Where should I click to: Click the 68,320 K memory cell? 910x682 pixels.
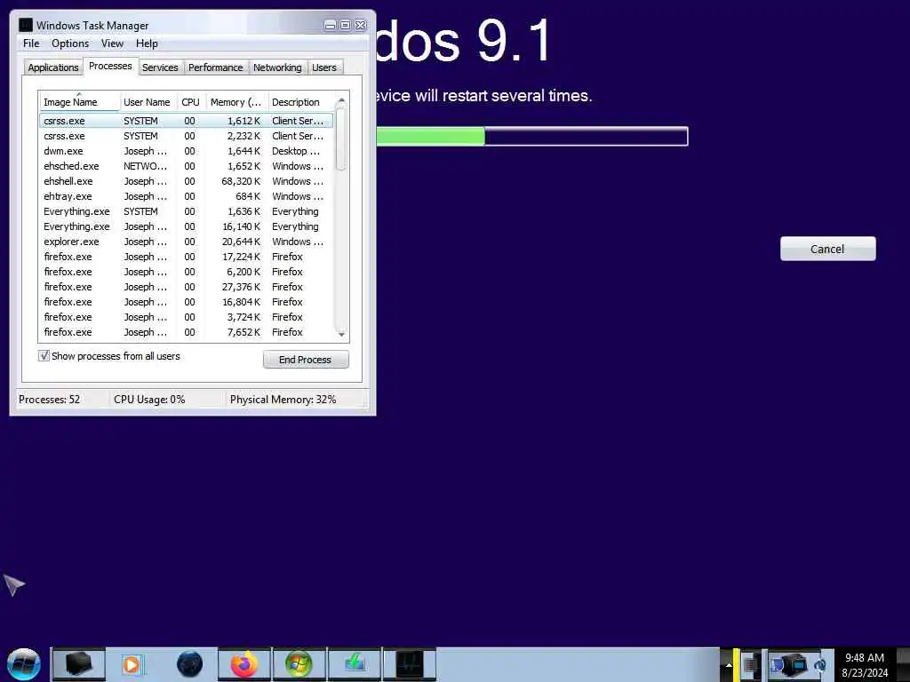pos(241,181)
